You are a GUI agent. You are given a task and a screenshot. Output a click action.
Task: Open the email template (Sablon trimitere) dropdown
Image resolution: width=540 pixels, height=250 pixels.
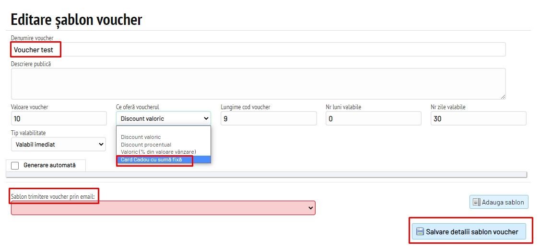click(x=163, y=208)
